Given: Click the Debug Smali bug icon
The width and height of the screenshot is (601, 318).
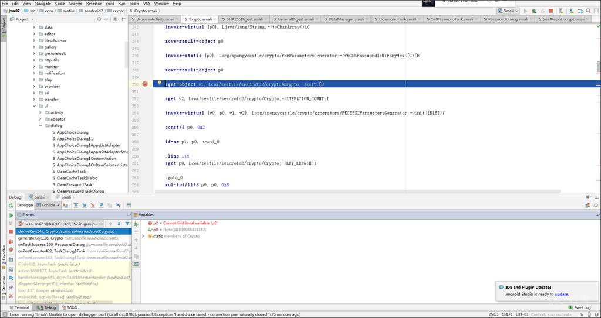Looking at the screenshot, I should pyautogui.click(x=533, y=11).
